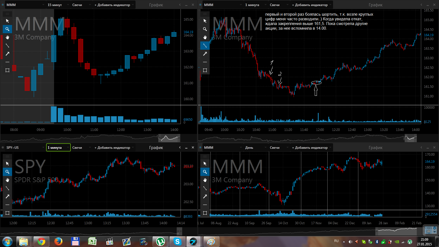Activate magnifier tool in SPY chart

point(7,172)
